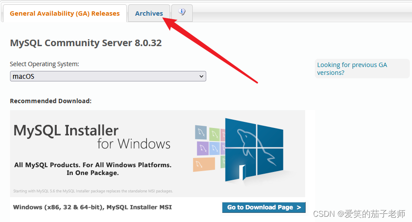The image size is (412, 222).
Task: Click the MySQL Installer for Windows banner
Action: pos(157,154)
